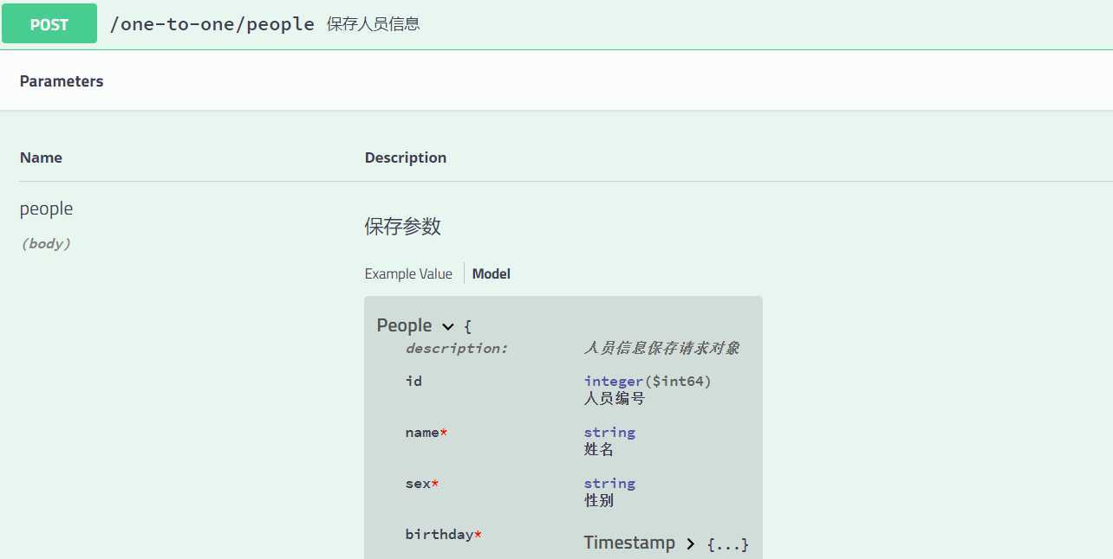The height and width of the screenshot is (559, 1113).
Task: Select the People model title
Action: [x=404, y=325]
